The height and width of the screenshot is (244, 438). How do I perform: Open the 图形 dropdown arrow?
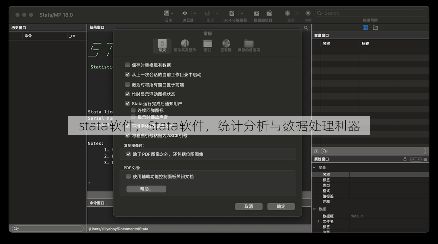(217, 13)
